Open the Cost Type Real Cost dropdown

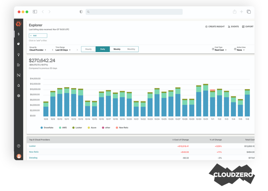pos(221,50)
